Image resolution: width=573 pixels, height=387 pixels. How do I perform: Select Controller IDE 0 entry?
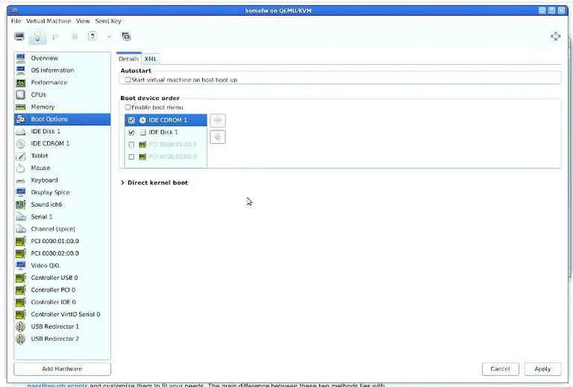pyautogui.click(x=62, y=302)
